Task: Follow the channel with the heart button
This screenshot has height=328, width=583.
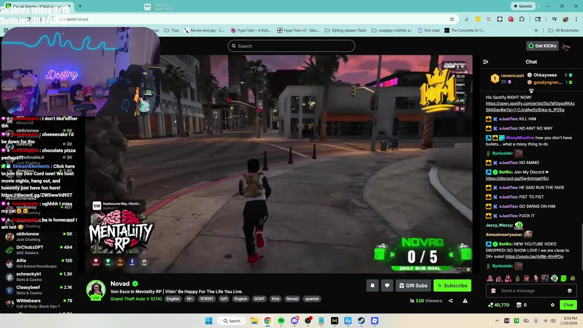Action: pos(387,286)
